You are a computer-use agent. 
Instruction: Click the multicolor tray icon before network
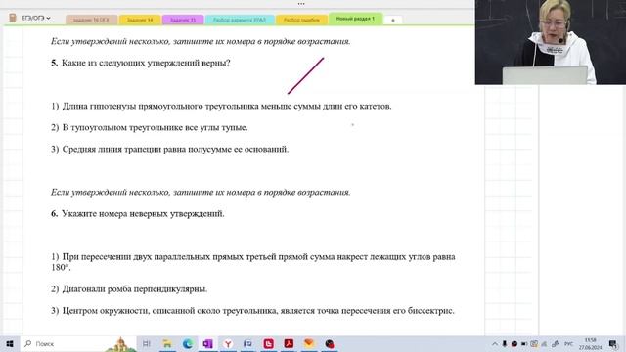(x=534, y=344)
